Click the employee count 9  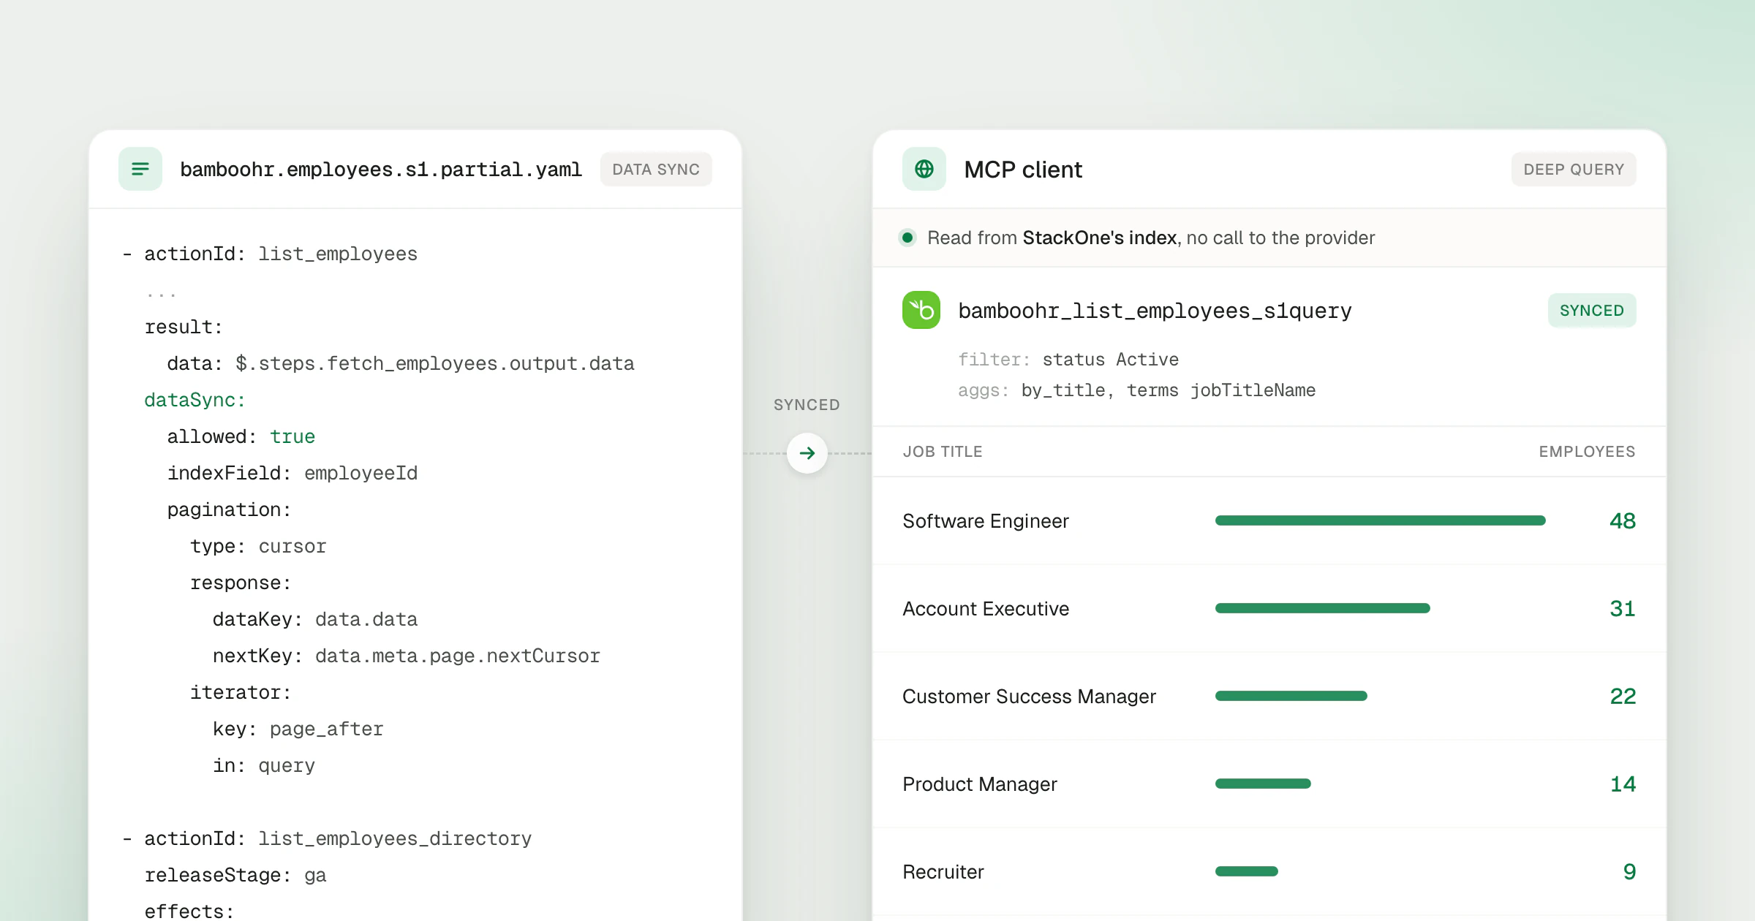[1629, 871]
